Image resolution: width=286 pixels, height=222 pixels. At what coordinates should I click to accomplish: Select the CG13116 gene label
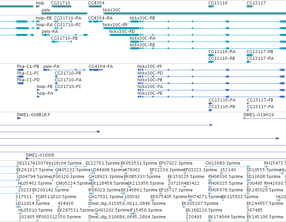point(218,3)
